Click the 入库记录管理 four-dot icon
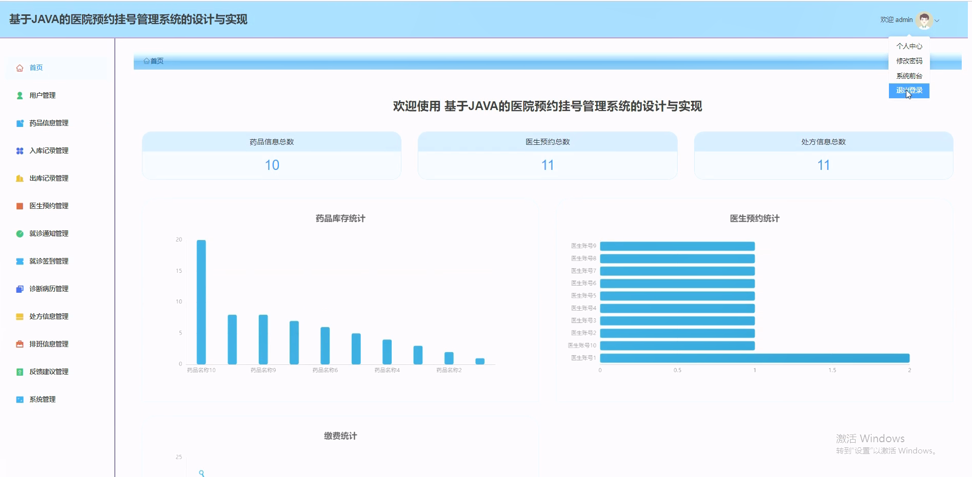 [x=19, y=151]
